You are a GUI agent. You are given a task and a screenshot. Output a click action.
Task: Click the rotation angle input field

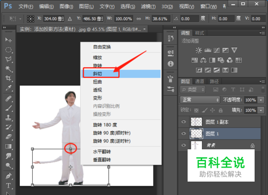[x=189, y=19]
